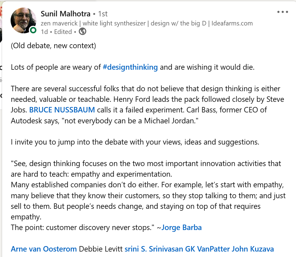
Task: Open the post options three-dot menu
Action: (283, 12)
